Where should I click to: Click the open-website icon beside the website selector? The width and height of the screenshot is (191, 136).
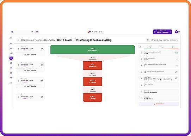click(37, 32)
